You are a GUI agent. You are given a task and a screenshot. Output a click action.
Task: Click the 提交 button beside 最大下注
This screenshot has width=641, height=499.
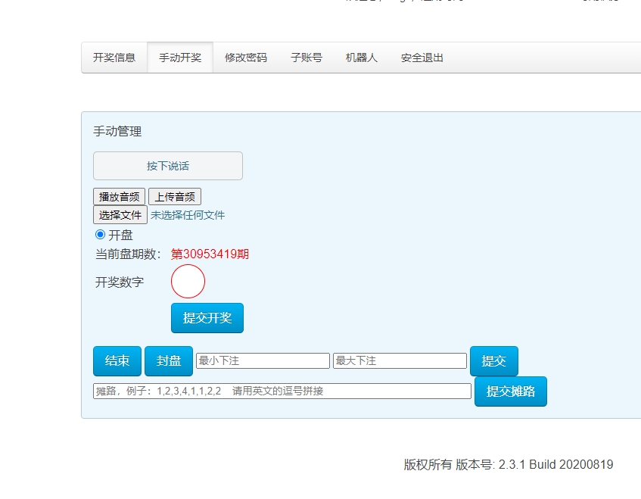(x=494, y=360)
